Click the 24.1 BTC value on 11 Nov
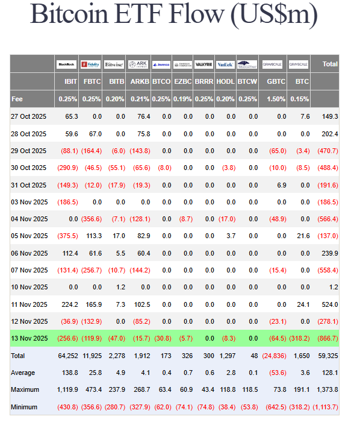 pyautogui.click(x=303, y=304)
